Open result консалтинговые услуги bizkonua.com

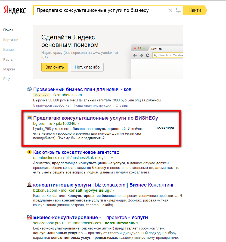104,185
